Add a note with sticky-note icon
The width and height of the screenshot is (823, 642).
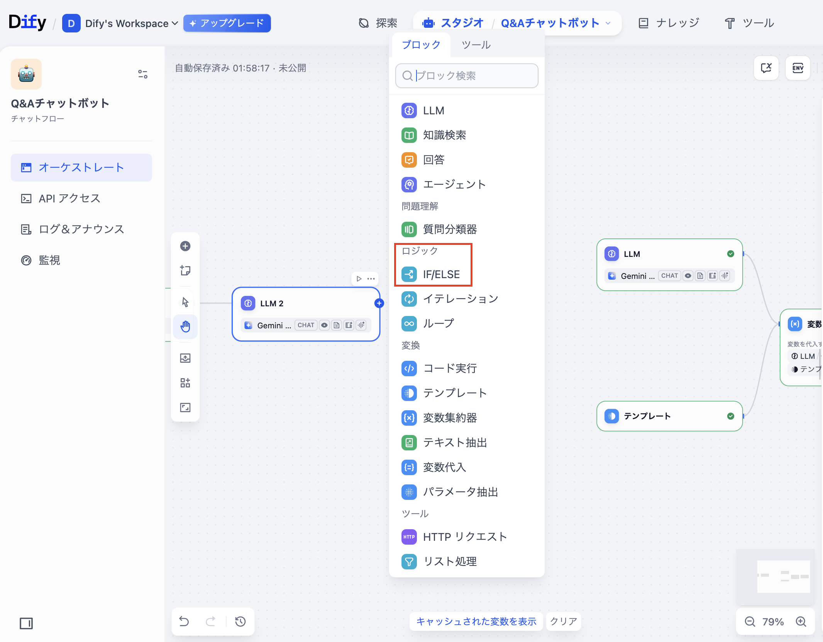coord(185,270)
